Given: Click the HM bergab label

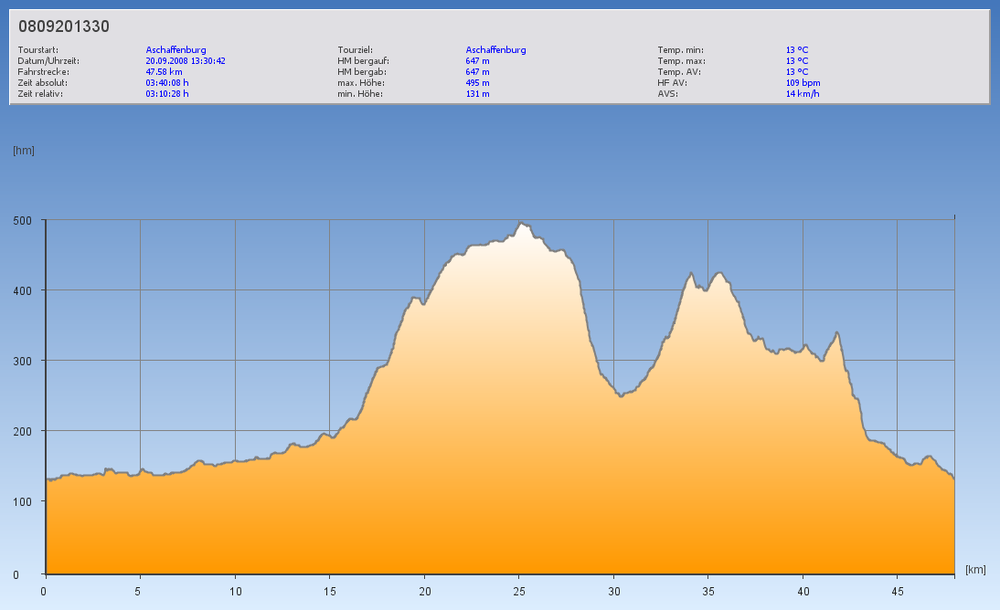Looking at the screenshot, I should click(363, 72).
